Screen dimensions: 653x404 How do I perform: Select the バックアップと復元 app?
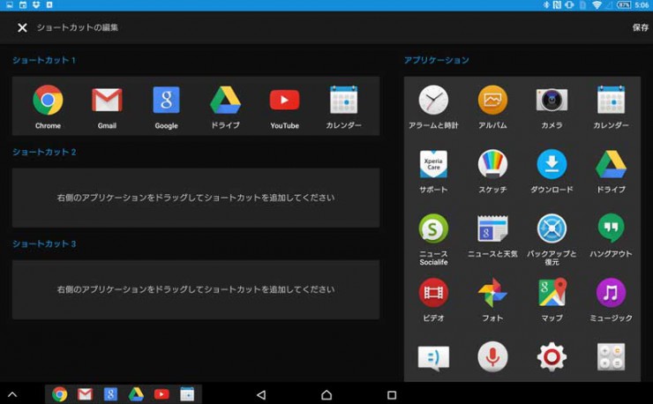click(552, 228)
